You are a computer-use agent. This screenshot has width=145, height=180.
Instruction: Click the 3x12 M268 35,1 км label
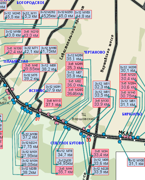[74, 57]
